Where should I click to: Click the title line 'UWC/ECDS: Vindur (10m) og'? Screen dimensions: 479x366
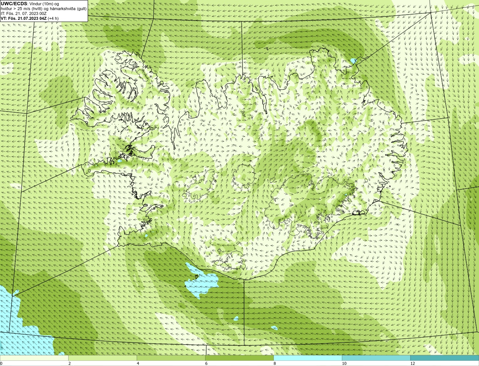[x=30, y=4]
